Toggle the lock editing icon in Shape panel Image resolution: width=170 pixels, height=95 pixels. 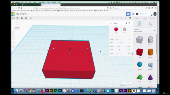click(126, 23)
